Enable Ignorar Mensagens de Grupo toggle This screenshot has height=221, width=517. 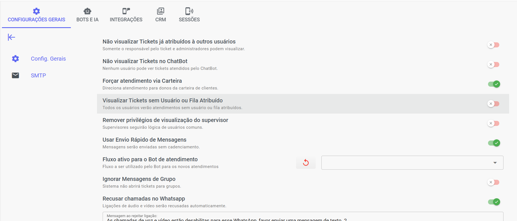click(x=494, y=182)
